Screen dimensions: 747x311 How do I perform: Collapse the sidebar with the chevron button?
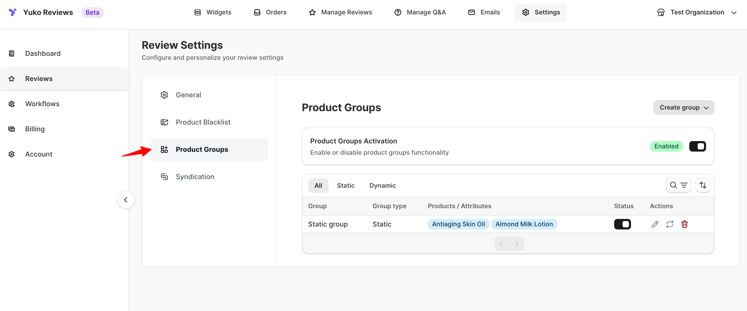tap(125, 200)
